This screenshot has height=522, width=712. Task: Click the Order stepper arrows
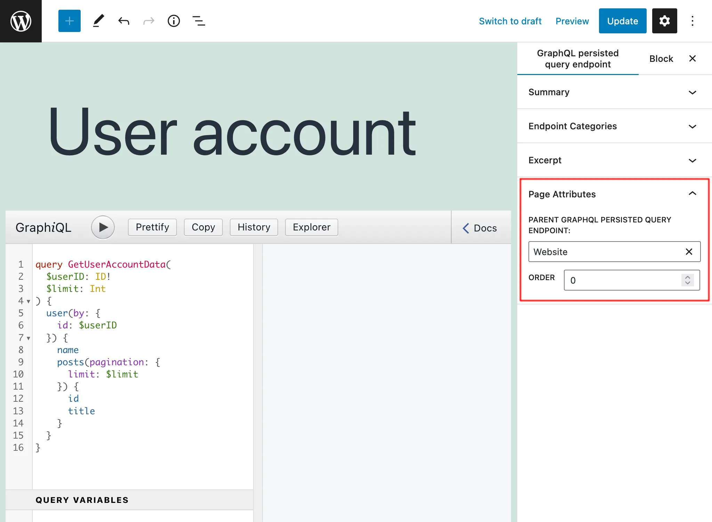687,280
